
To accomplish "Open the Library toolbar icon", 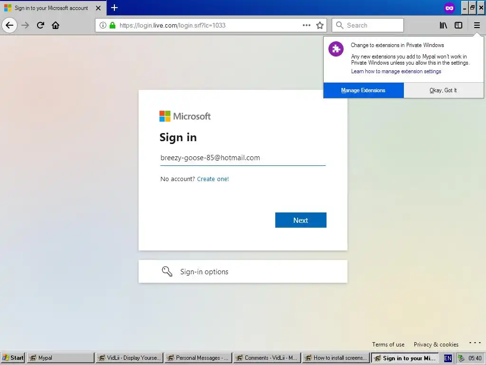I will tap(443, 25).
